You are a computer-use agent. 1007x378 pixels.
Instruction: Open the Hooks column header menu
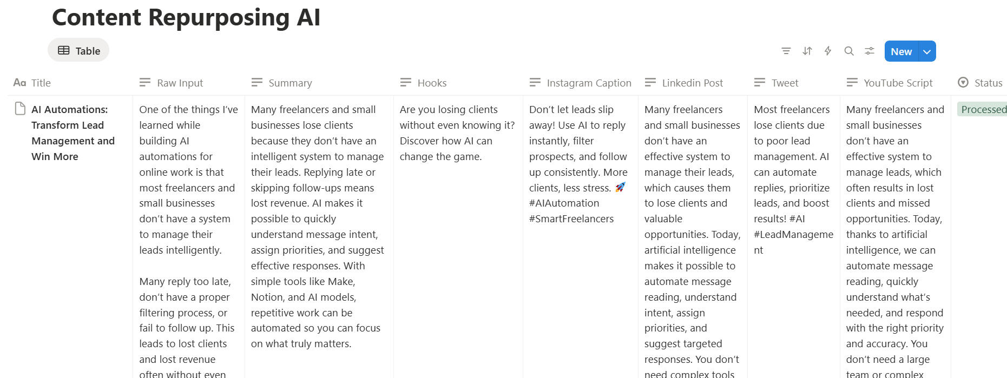click(432, 83)
